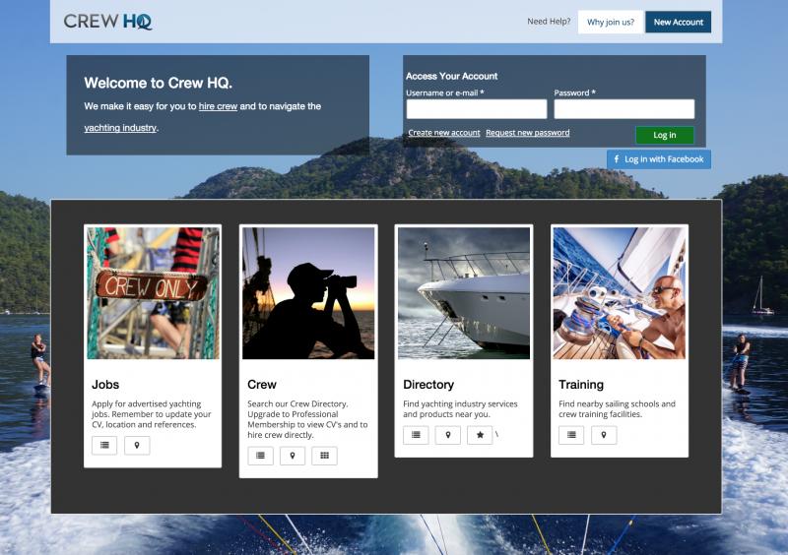Focus the Password field
788x555 pixels.
pos(624,109)
